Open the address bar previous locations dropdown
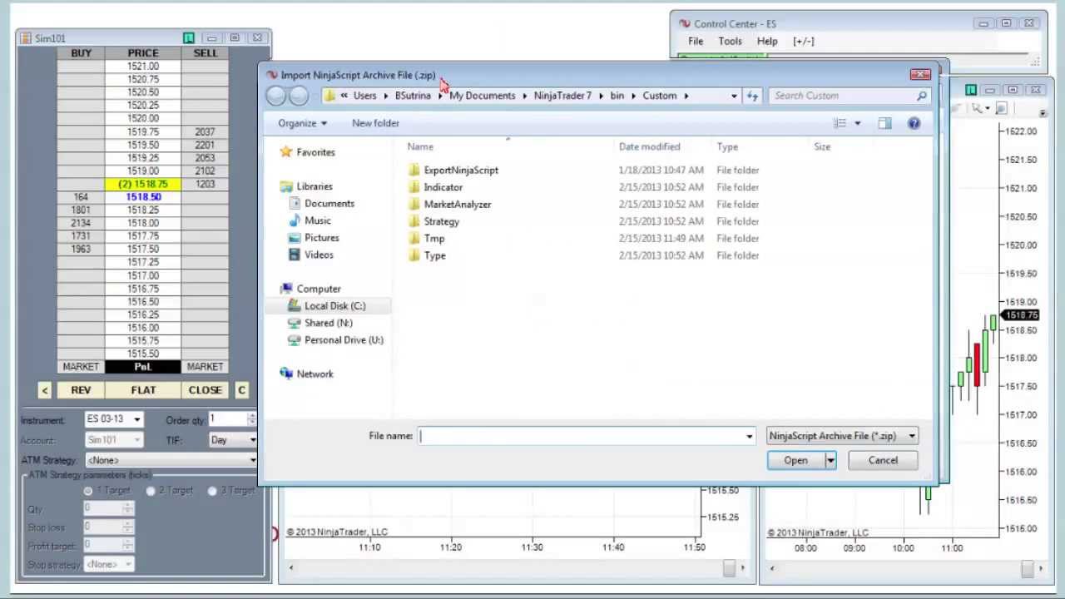Viewport: 1065px width, 599px height. click(733, 96)
